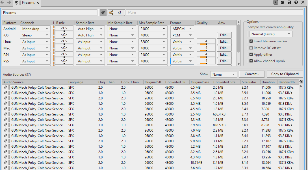Click search magnifier icon in audio sources list

pyautogui.click(x=301, y=82)
